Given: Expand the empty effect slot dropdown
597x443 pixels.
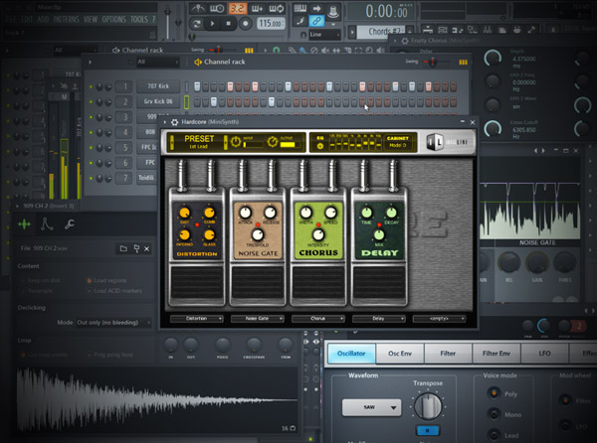Looking at the screenshot, I should pos(440,319).
